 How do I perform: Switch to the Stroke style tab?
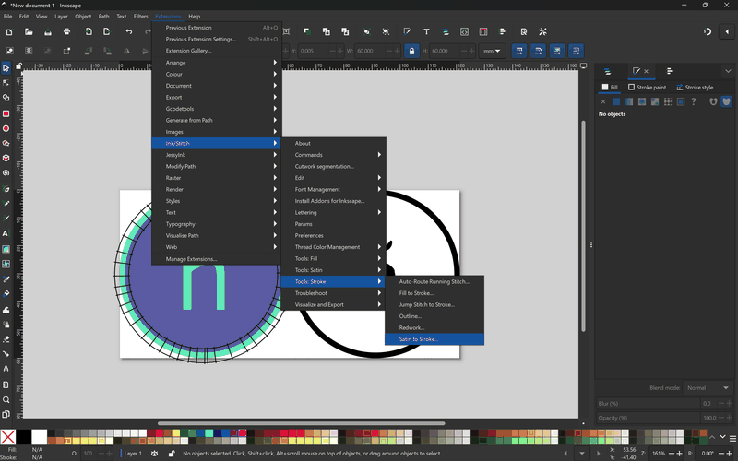tap(695, 87)
